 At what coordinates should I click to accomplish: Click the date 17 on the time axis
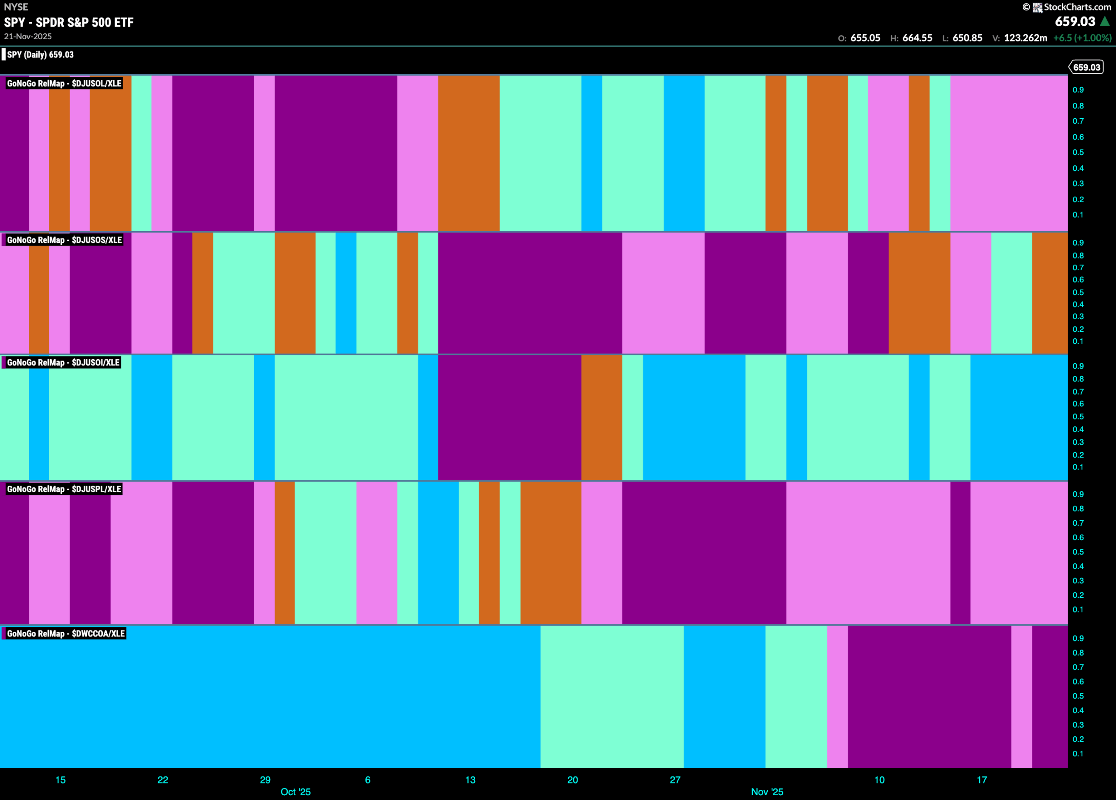[982, 780]
